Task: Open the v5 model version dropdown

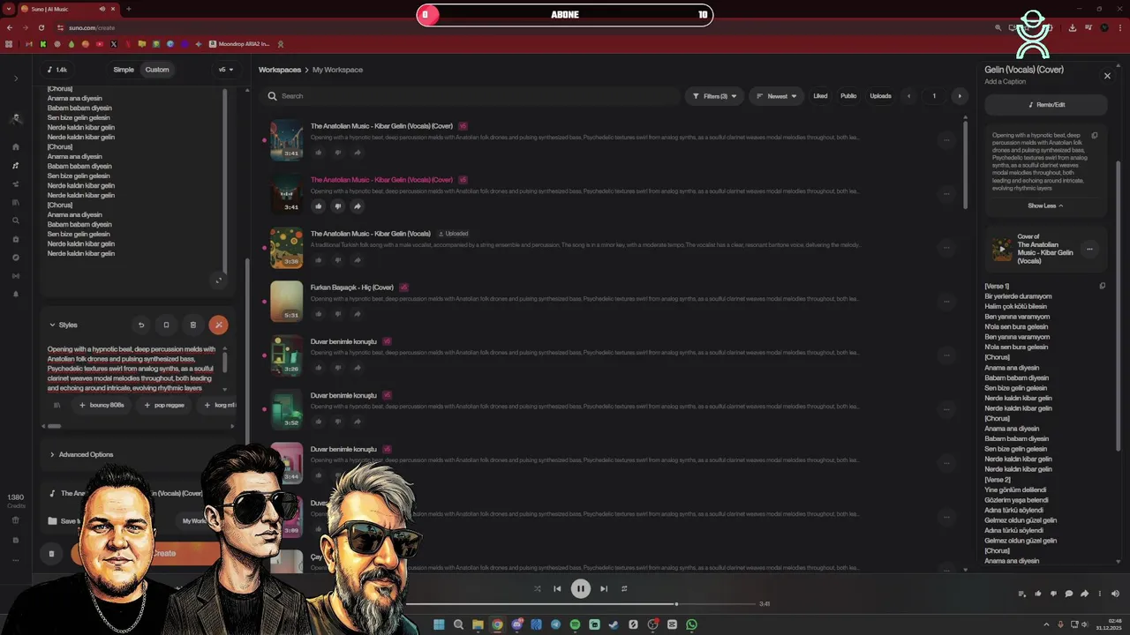Action: click(x=226, y=70)
